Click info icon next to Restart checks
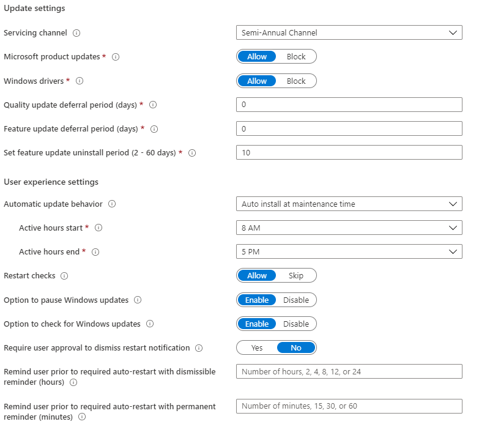The width and height of the screenshot is (479, 427). pyautogui.click(x=64, y=276)
